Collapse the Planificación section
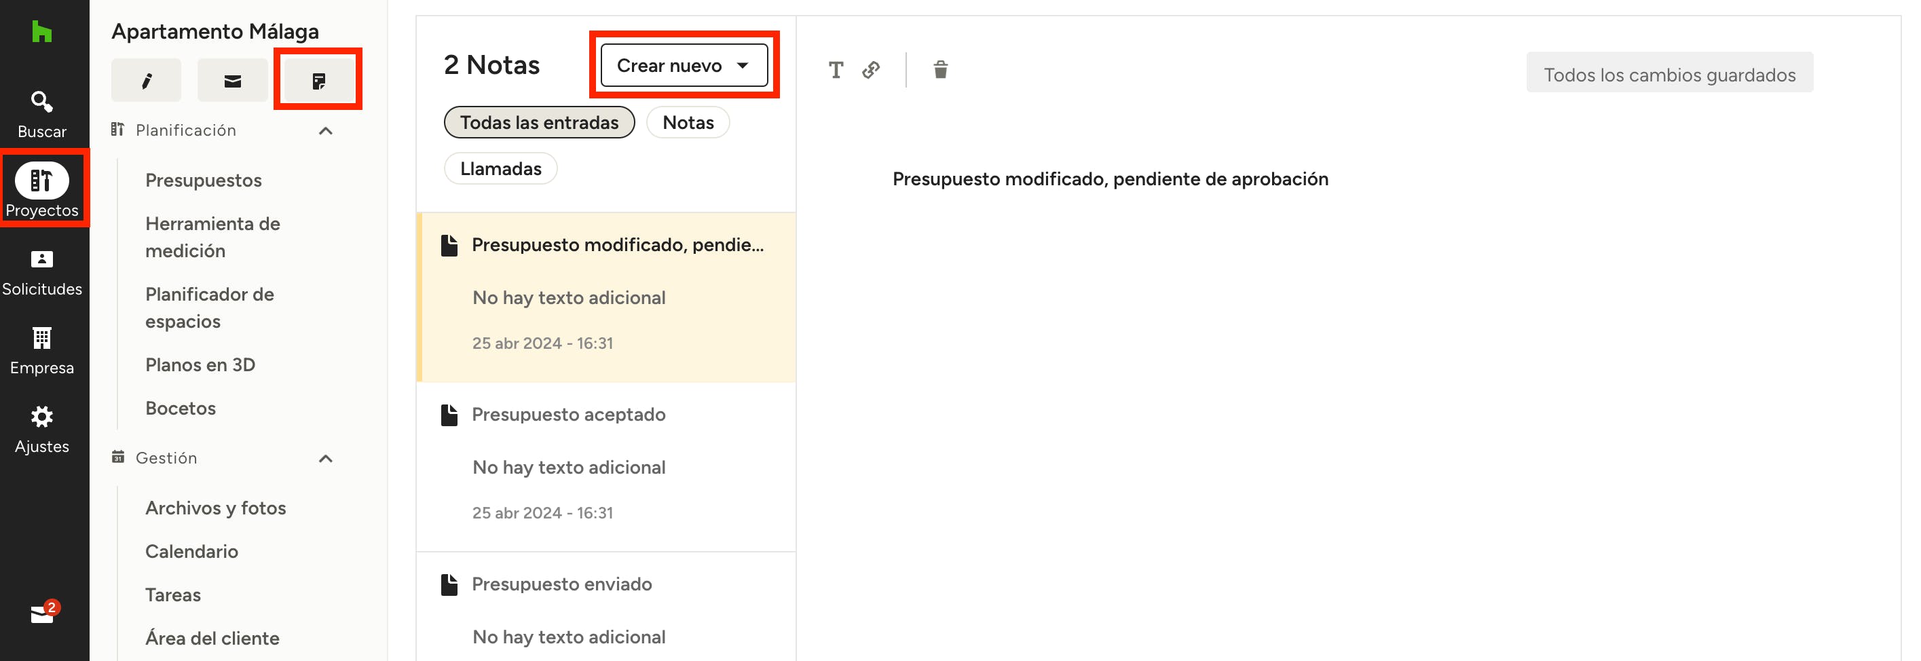Viewport: 1921px width, 661px height. click(x=325, y=130)
